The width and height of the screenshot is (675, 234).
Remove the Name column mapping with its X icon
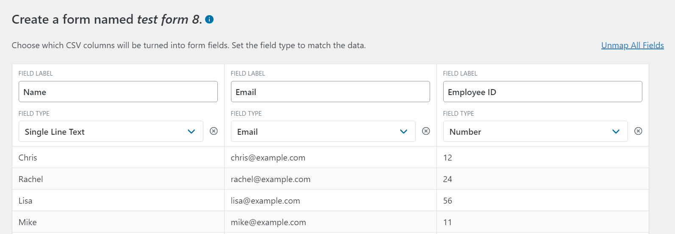[x=214, y=131]
